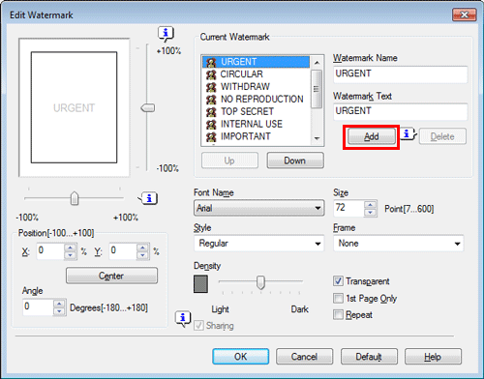Click the Size value field

348,208
